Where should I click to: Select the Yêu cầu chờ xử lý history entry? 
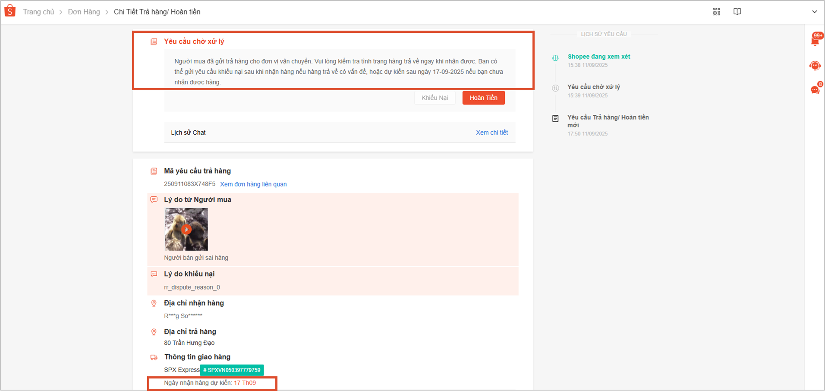click(593, 87)
